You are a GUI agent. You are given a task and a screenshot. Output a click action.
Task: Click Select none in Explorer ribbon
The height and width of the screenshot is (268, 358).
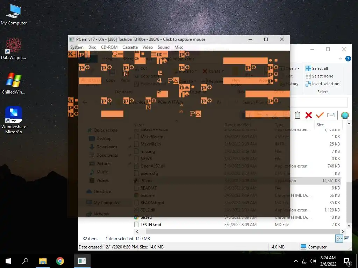(x=319, y=76)
